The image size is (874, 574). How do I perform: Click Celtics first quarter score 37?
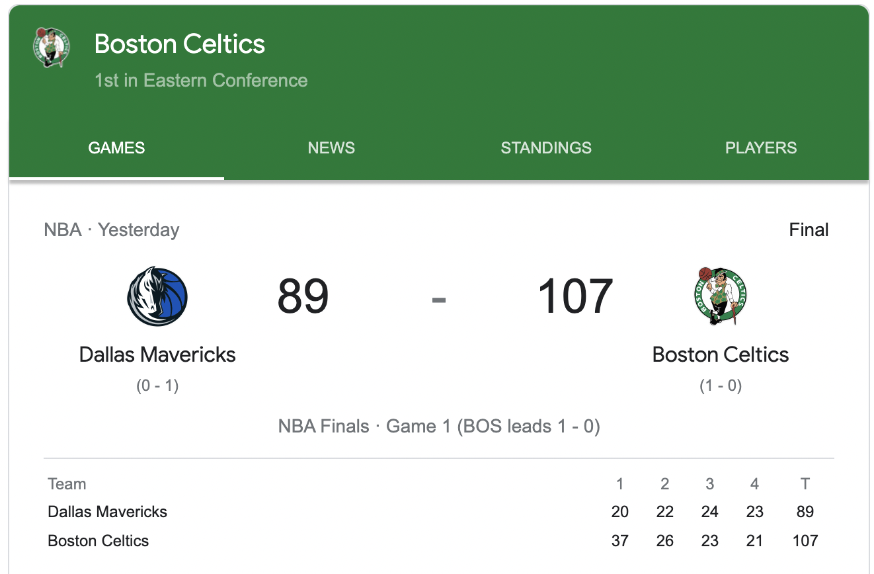pos(620,541)
